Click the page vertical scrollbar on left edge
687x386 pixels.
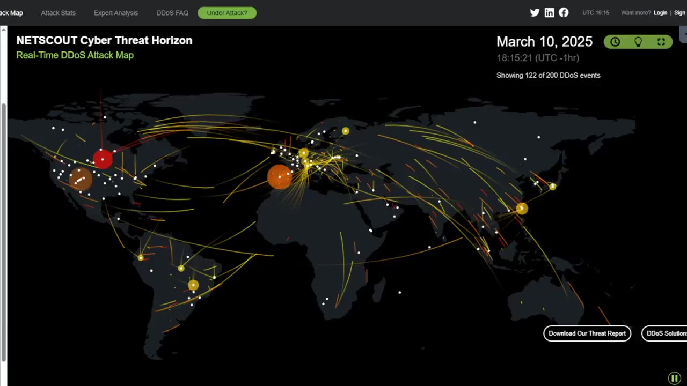[4, 233]
